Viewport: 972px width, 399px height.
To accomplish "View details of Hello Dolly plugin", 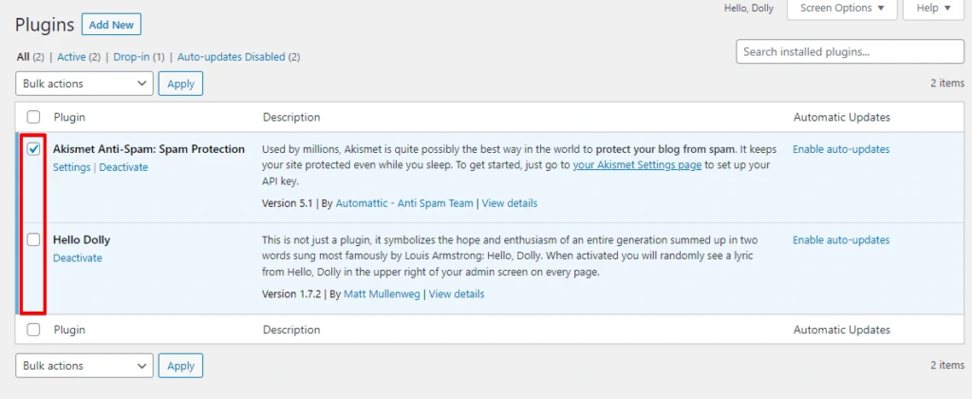I will tap(457, 294).
